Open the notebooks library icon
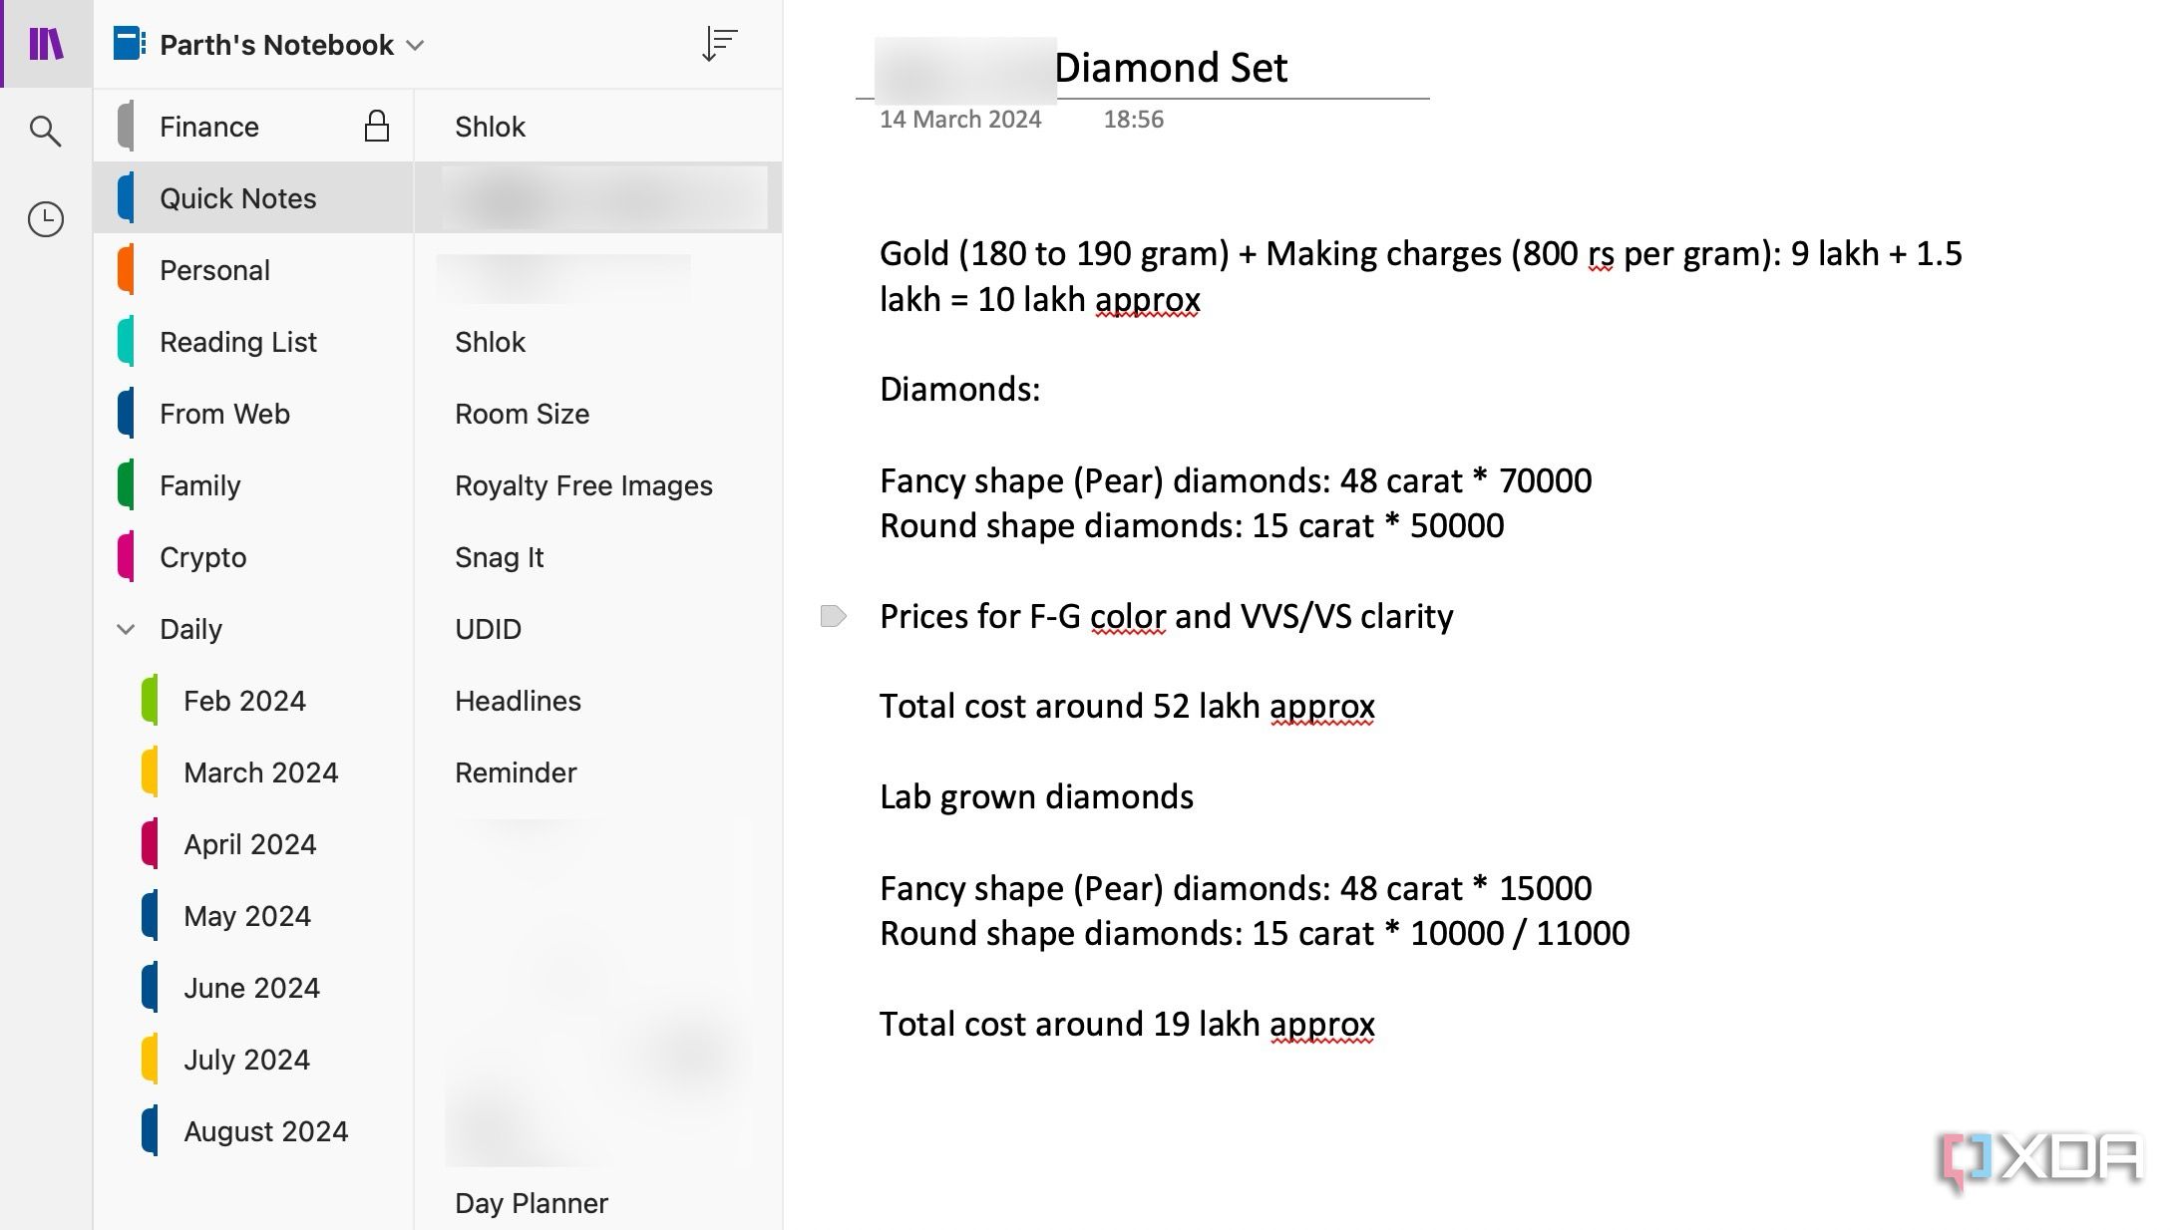2178x1230 pixels. 46,44
